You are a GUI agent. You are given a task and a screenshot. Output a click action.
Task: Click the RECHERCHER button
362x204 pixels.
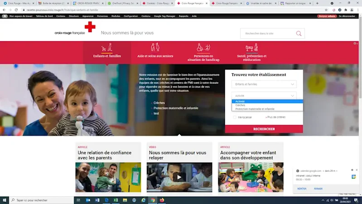point(264,129)
